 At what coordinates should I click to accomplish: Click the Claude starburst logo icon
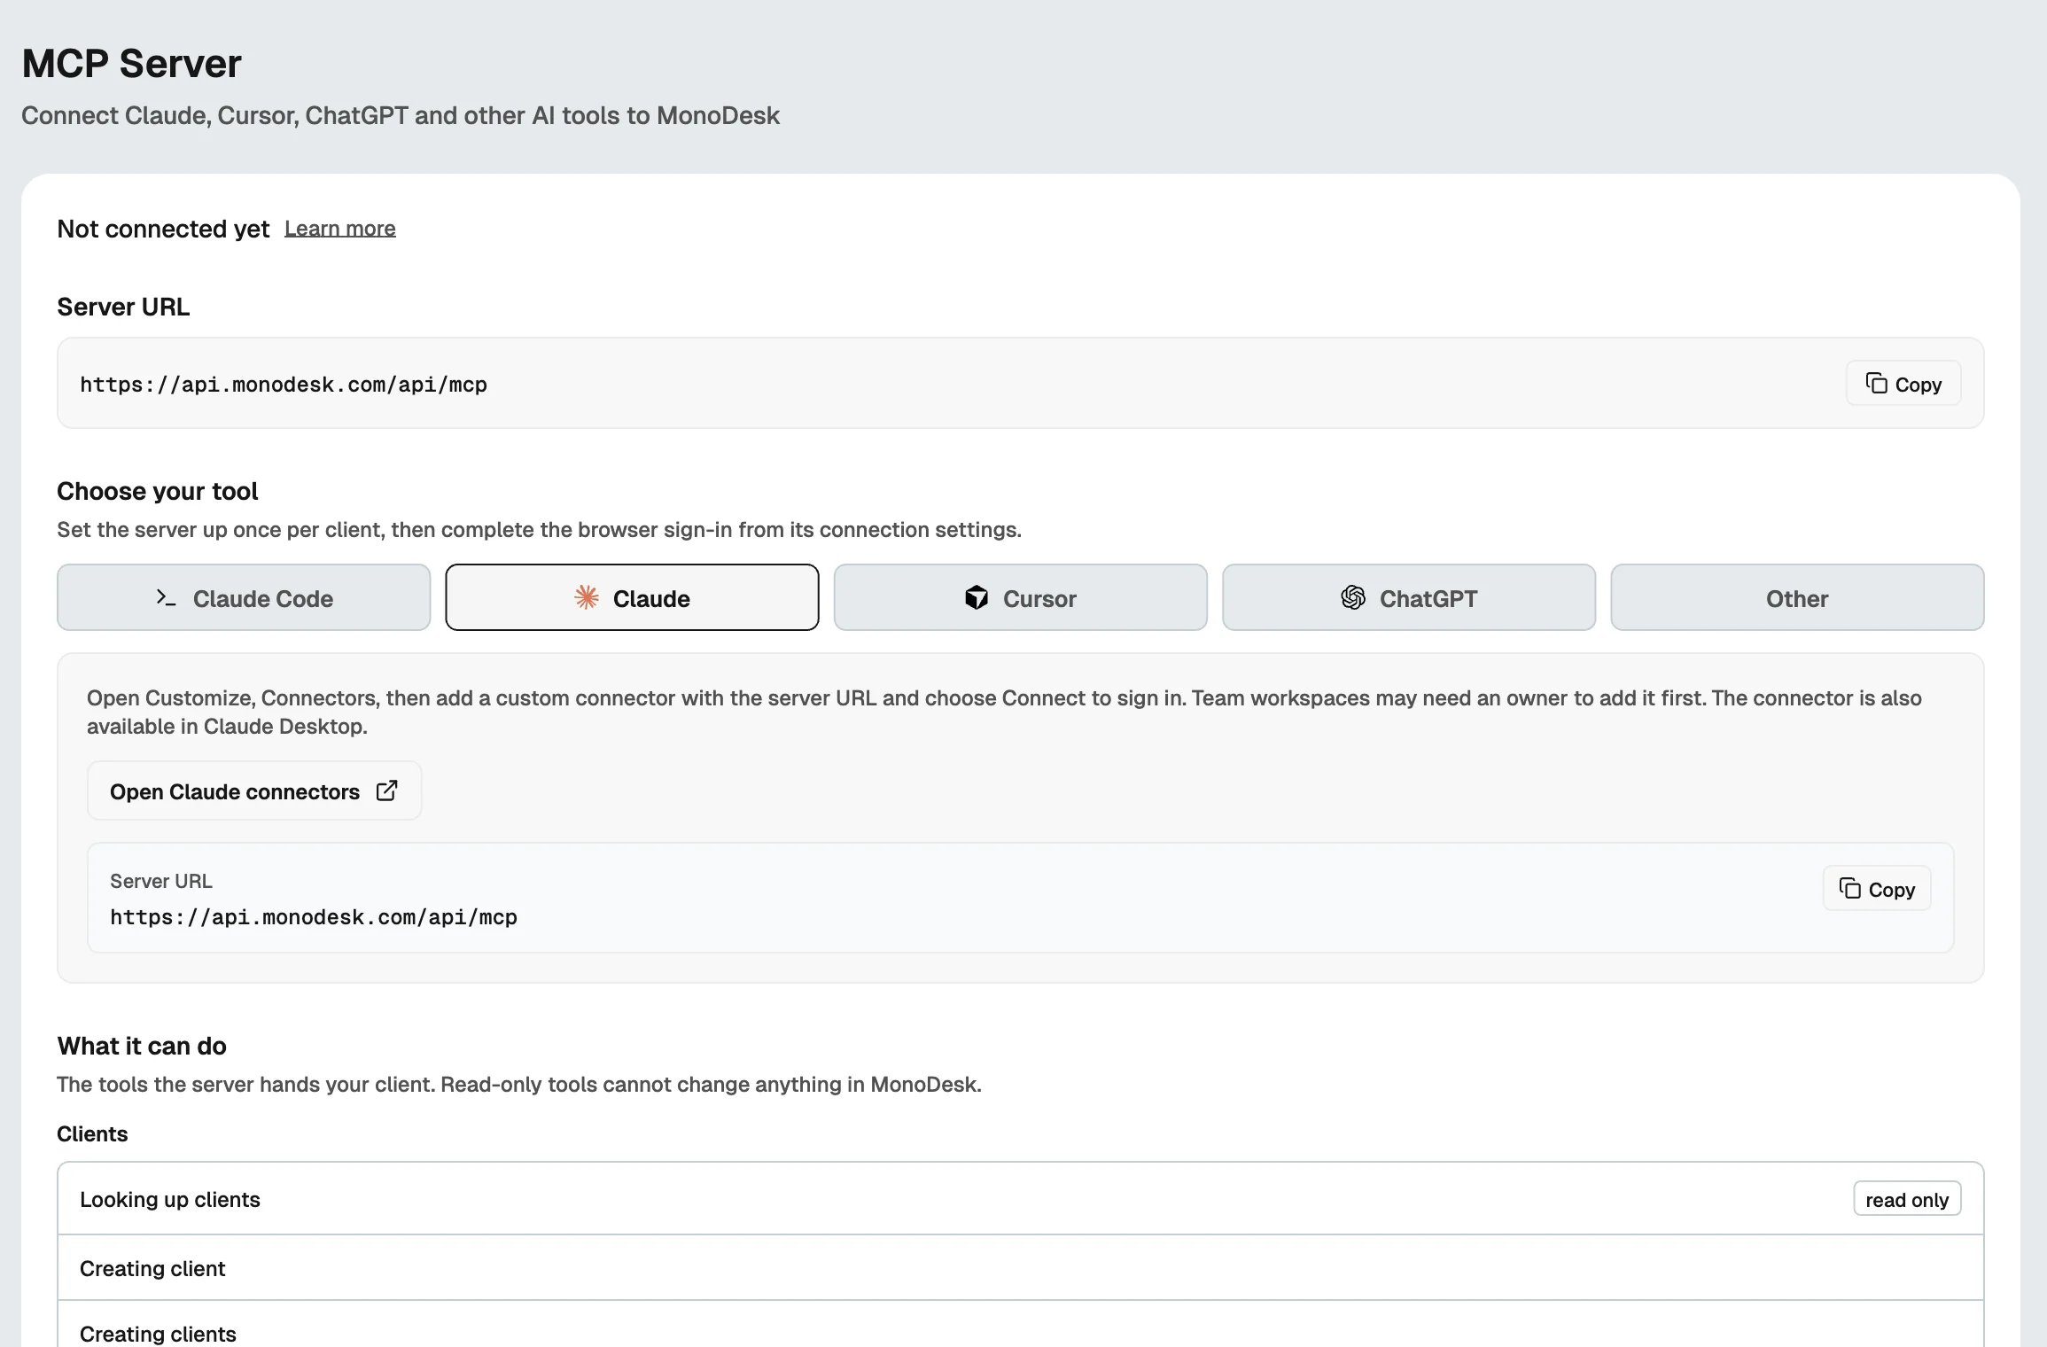(x=587, y=597)
